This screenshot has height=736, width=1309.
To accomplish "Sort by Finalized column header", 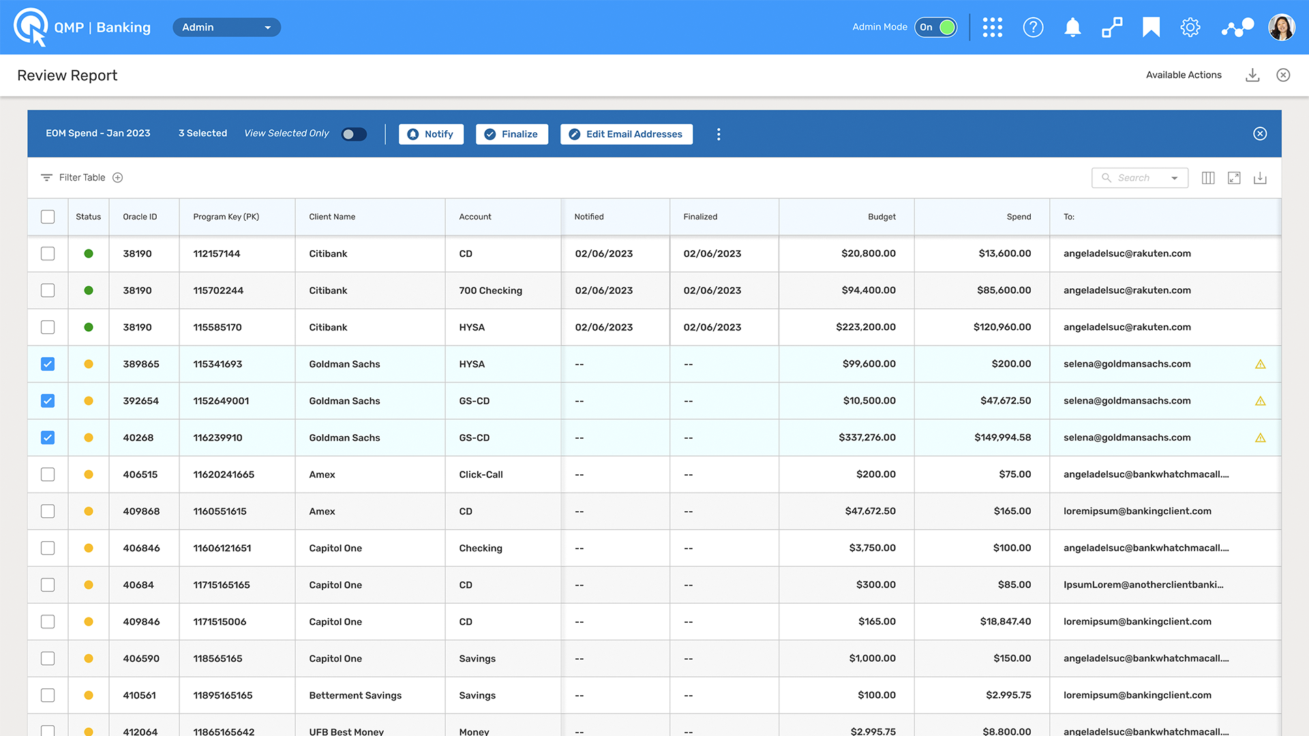I will click(700, 217).
